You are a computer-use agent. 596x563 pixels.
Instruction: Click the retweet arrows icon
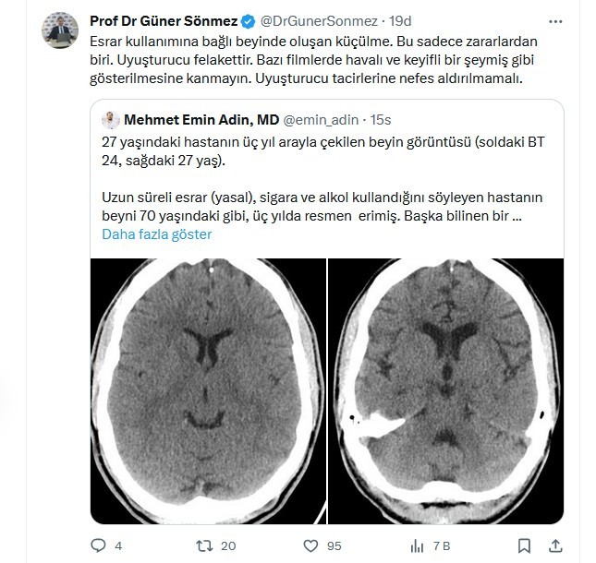204,545
